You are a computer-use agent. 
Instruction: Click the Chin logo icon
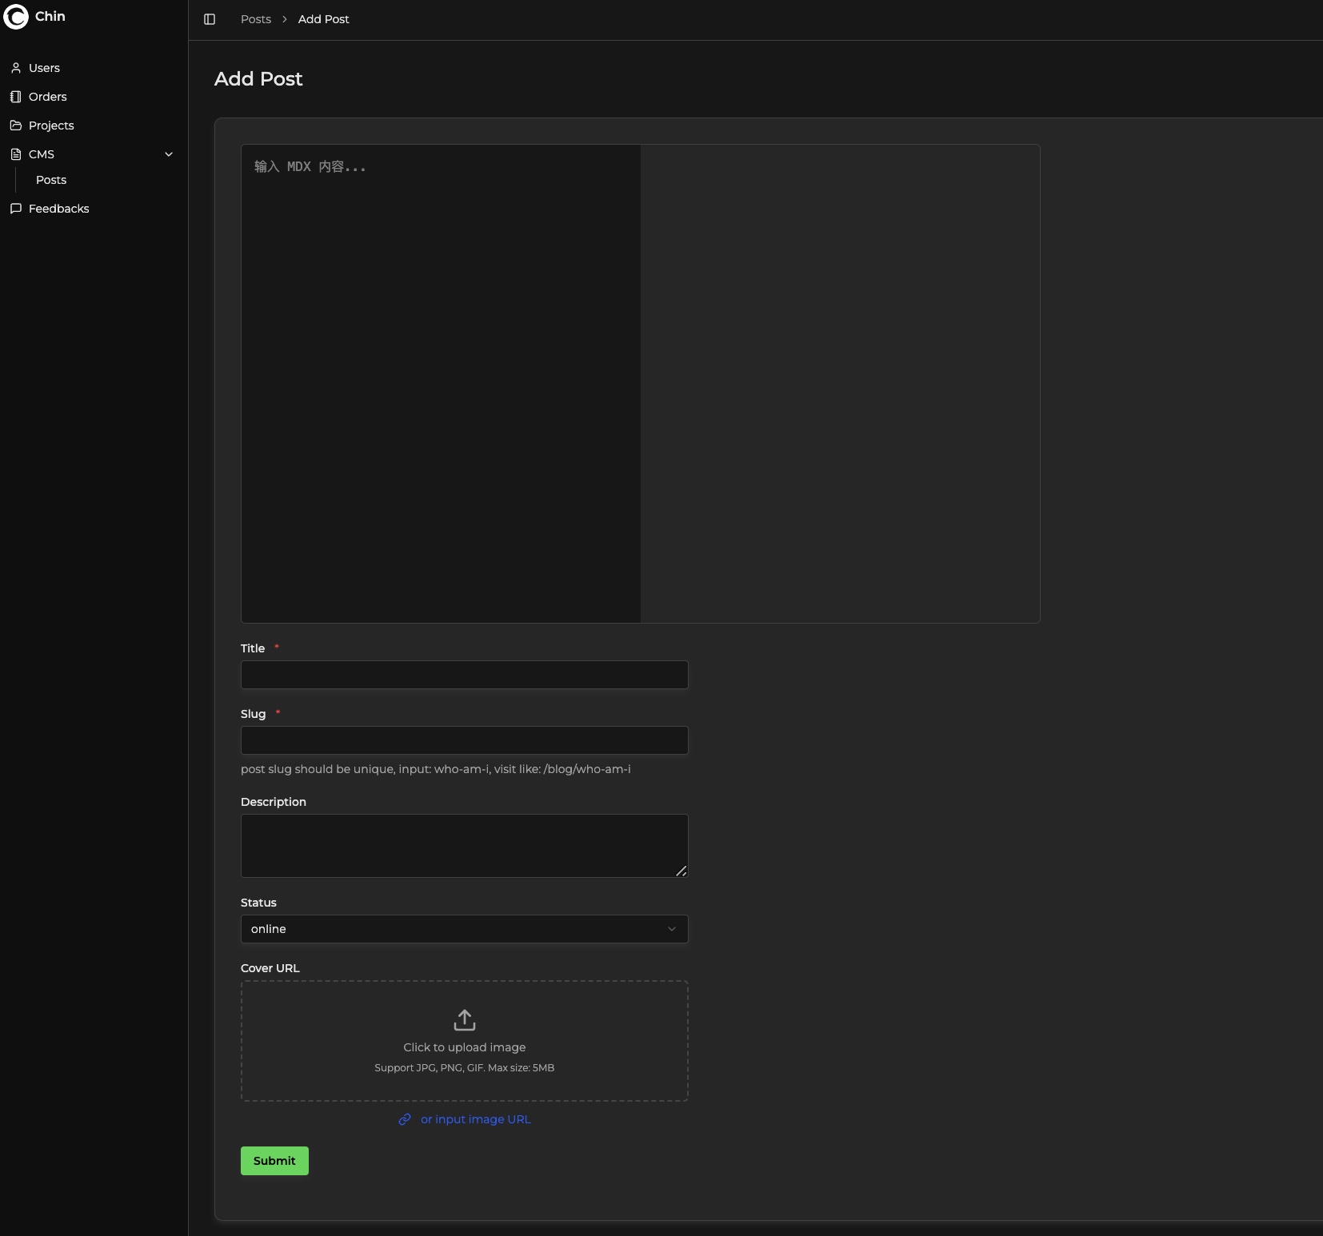tap(16, 17)
